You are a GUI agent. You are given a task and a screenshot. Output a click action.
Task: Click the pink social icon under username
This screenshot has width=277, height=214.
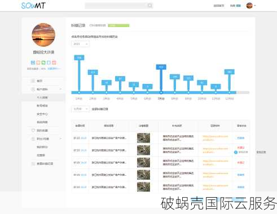tap(54, 63)
